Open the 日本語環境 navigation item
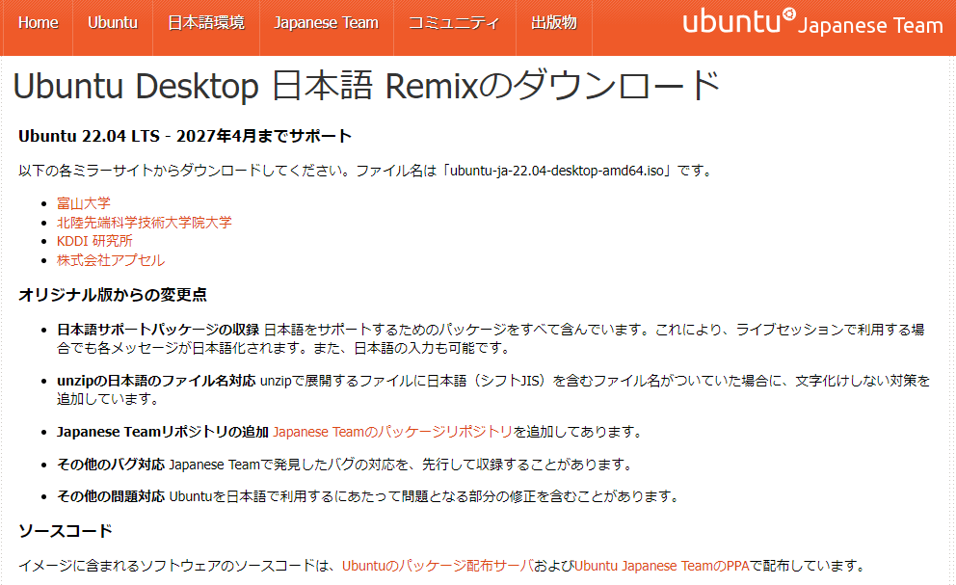Screen dimensions: 956x585 click(206, 22)
